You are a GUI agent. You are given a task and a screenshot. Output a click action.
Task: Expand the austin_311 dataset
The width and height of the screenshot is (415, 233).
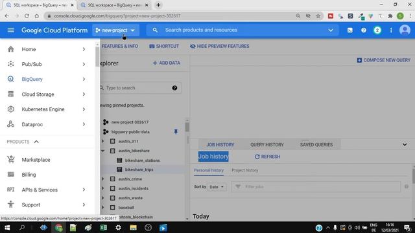pos(102,141)
